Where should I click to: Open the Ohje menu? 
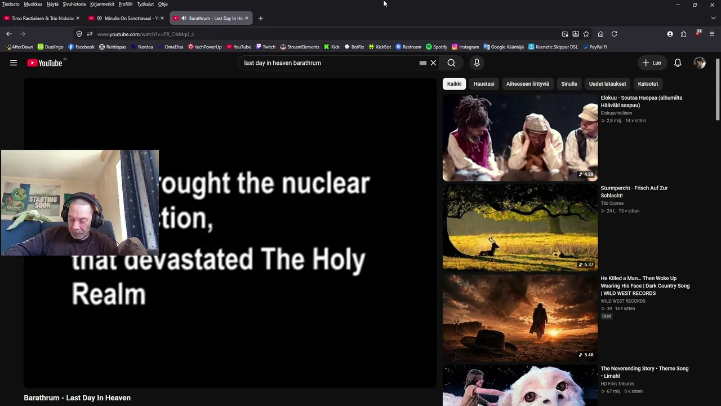point(163,4)
